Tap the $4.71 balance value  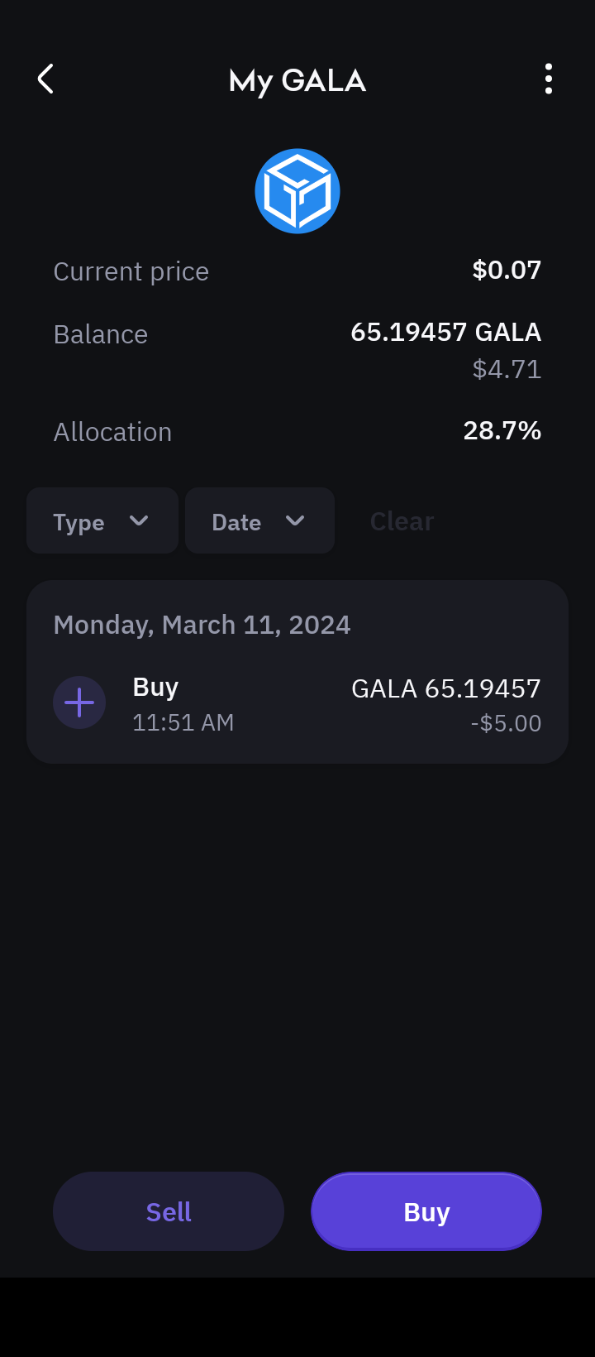coord(507,369)
